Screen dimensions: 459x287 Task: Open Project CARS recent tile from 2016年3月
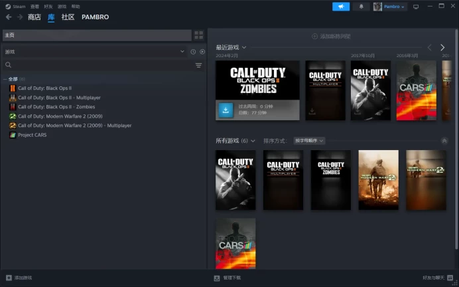pos(417,90)
